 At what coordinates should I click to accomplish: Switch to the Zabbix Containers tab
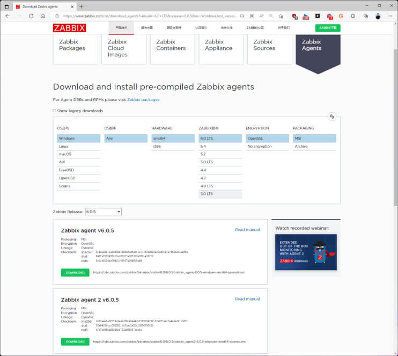point(173,49)
